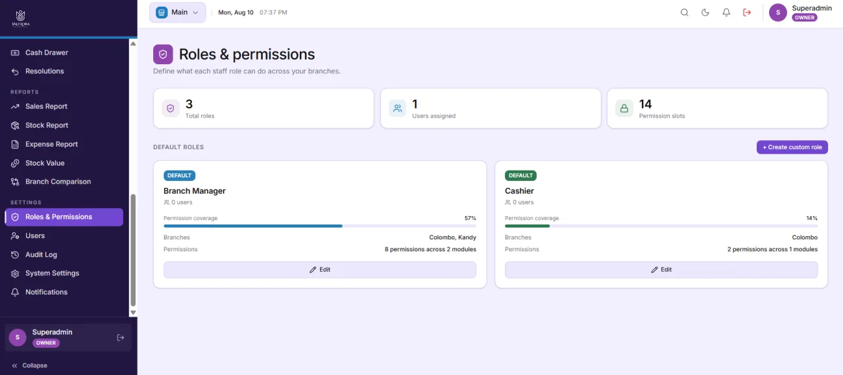Screen dimensions: 843x375
Task: Click the red logout icon in header
Action: pyautogui.click(x=747, y=12)
